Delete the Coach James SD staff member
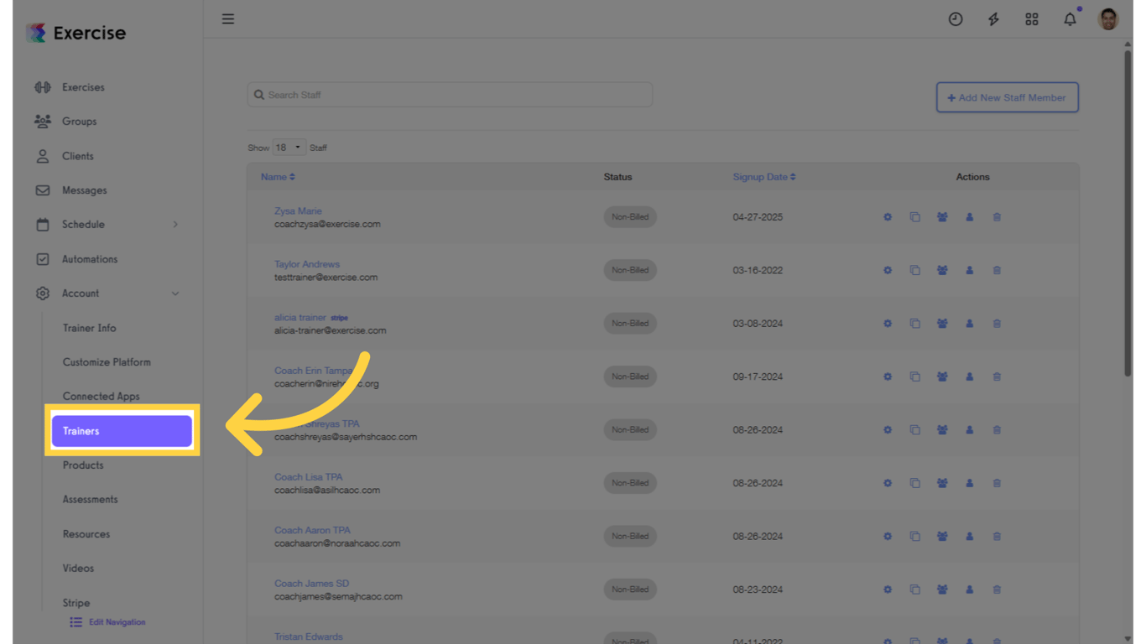Image resolution: width=1146 pixels, height=644 pixels. 997,589
